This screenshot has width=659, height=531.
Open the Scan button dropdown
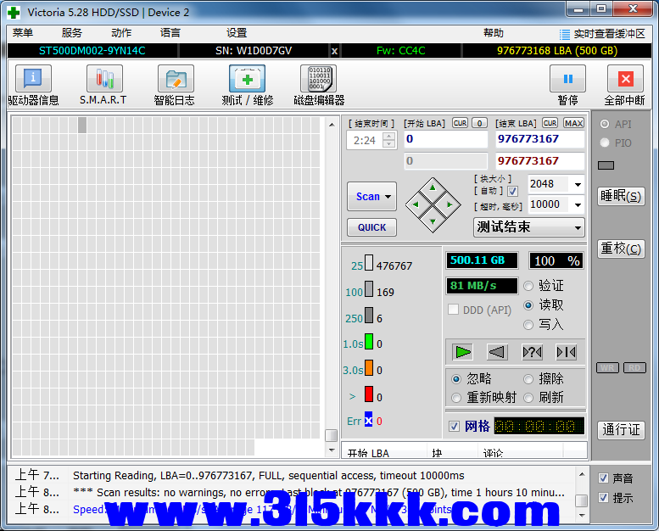(x=388, y=197)
